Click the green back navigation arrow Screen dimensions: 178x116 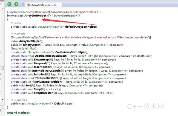pos(9,4)
